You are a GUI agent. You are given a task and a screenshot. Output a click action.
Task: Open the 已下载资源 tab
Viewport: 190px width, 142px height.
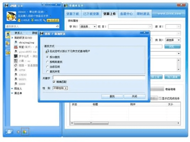tap(91, 14)
